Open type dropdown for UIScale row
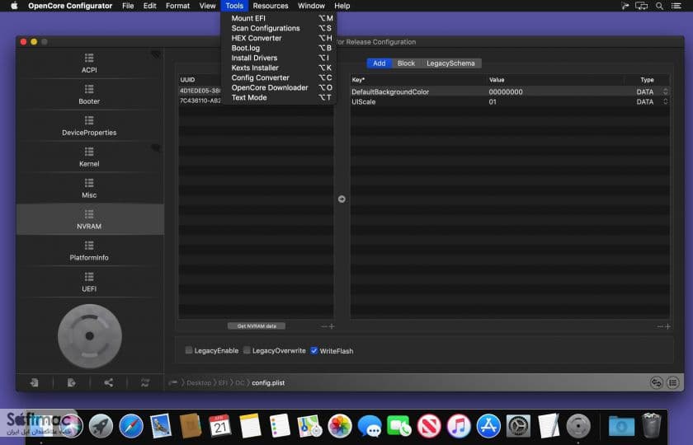The image size is (693, 445). point(665,102)
